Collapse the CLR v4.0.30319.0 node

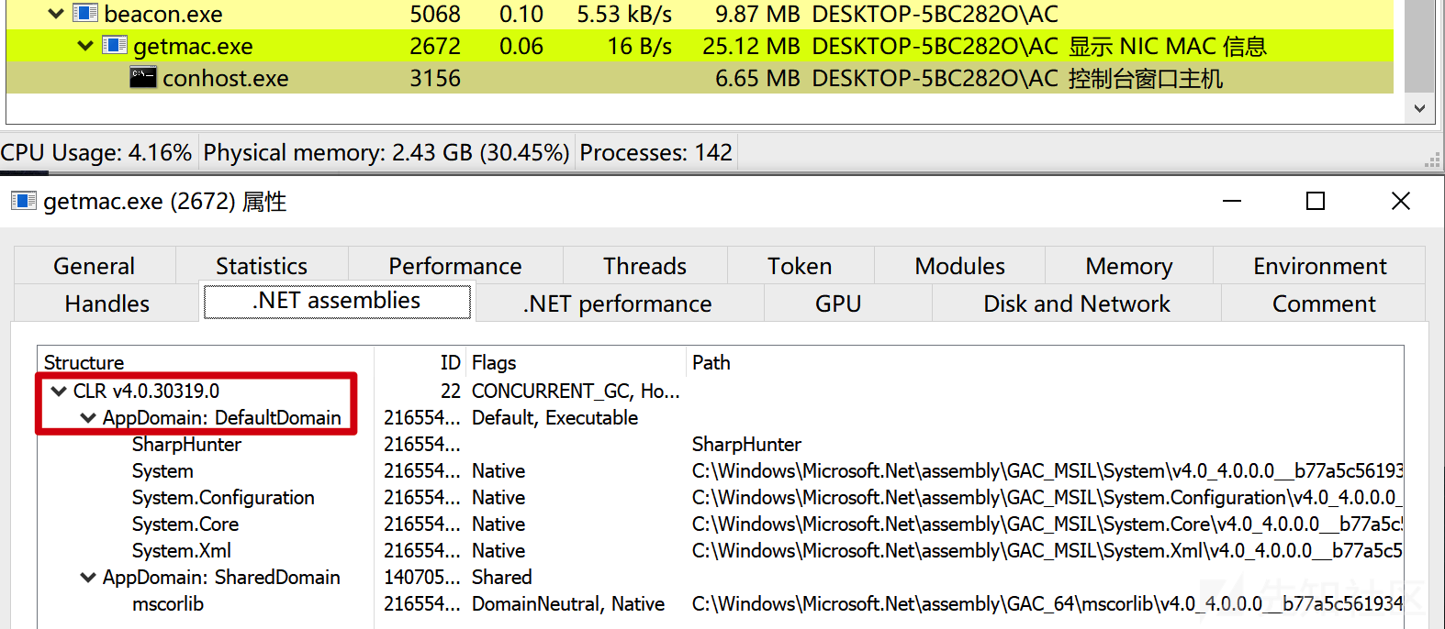[59, 392]
